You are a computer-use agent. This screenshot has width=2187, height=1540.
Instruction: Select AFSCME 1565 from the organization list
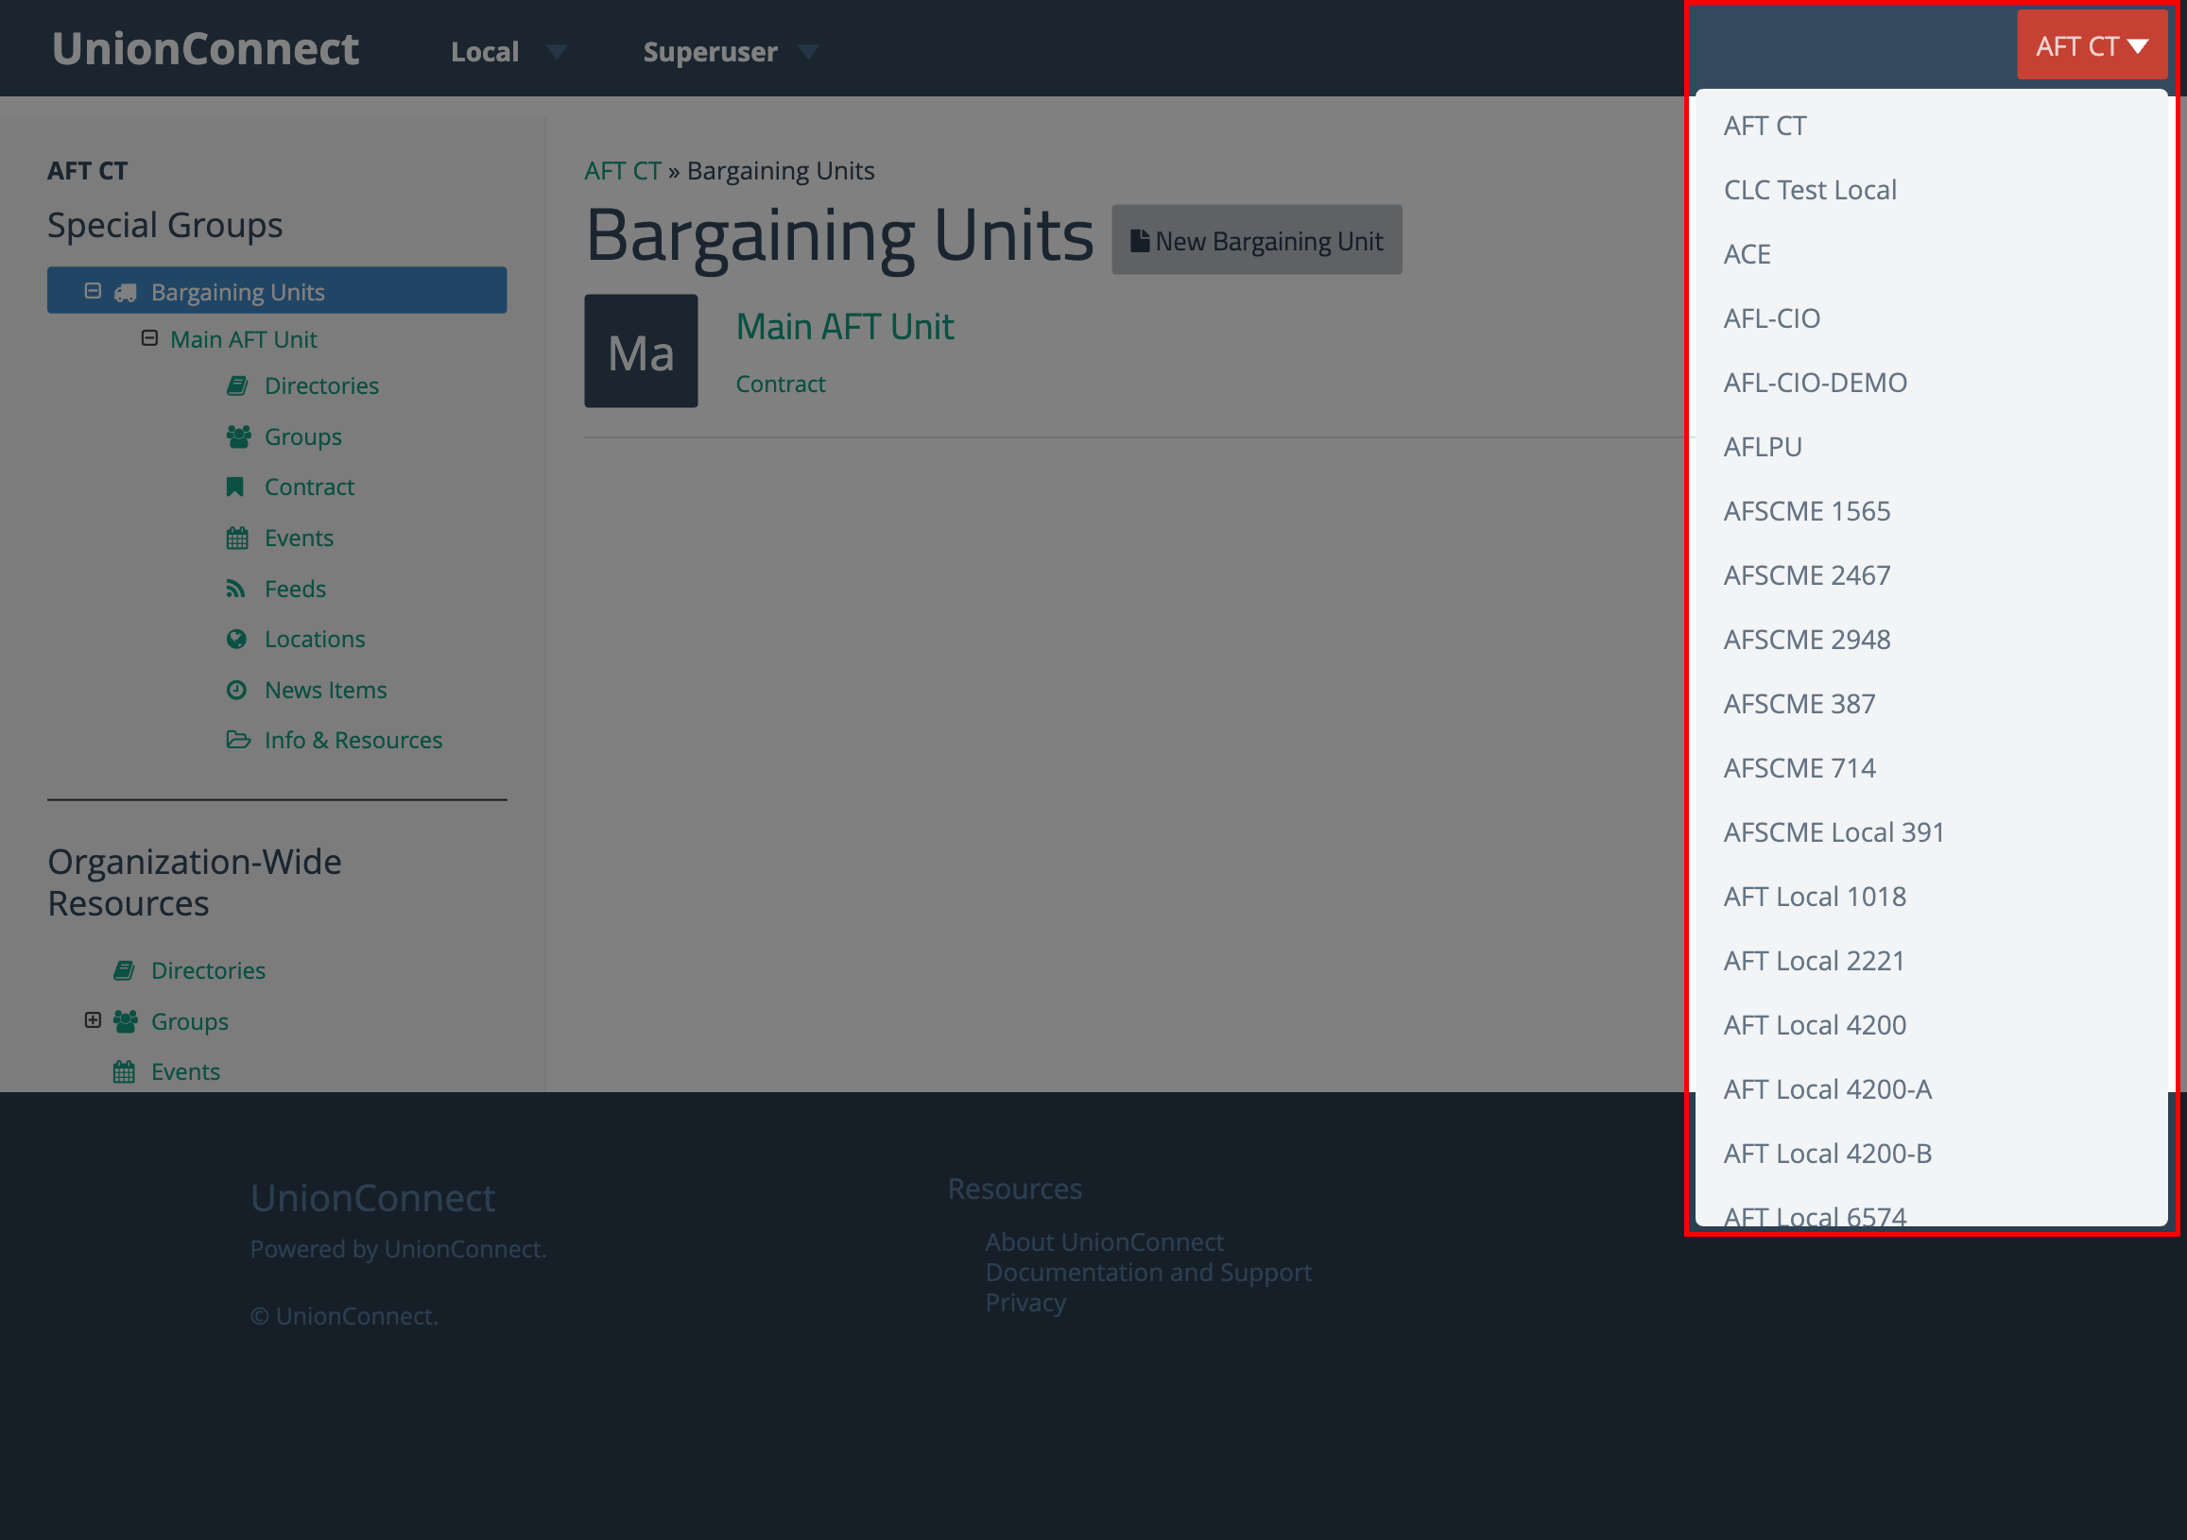pos(1806,510)
